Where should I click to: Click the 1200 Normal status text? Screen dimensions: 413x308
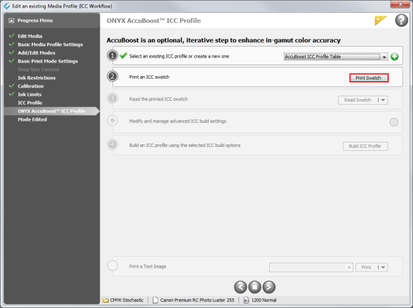264,300
